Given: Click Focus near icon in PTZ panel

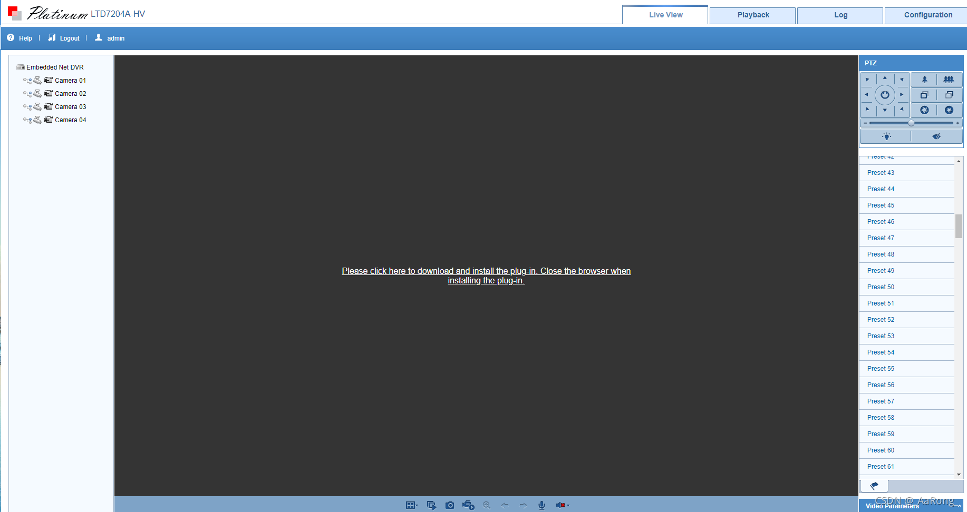Looking at the screenshot, I should (924, 95).
